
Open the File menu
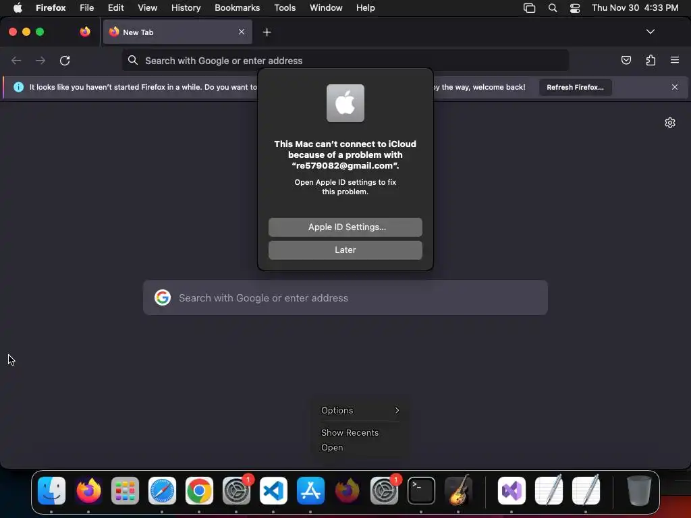(86, 8)
